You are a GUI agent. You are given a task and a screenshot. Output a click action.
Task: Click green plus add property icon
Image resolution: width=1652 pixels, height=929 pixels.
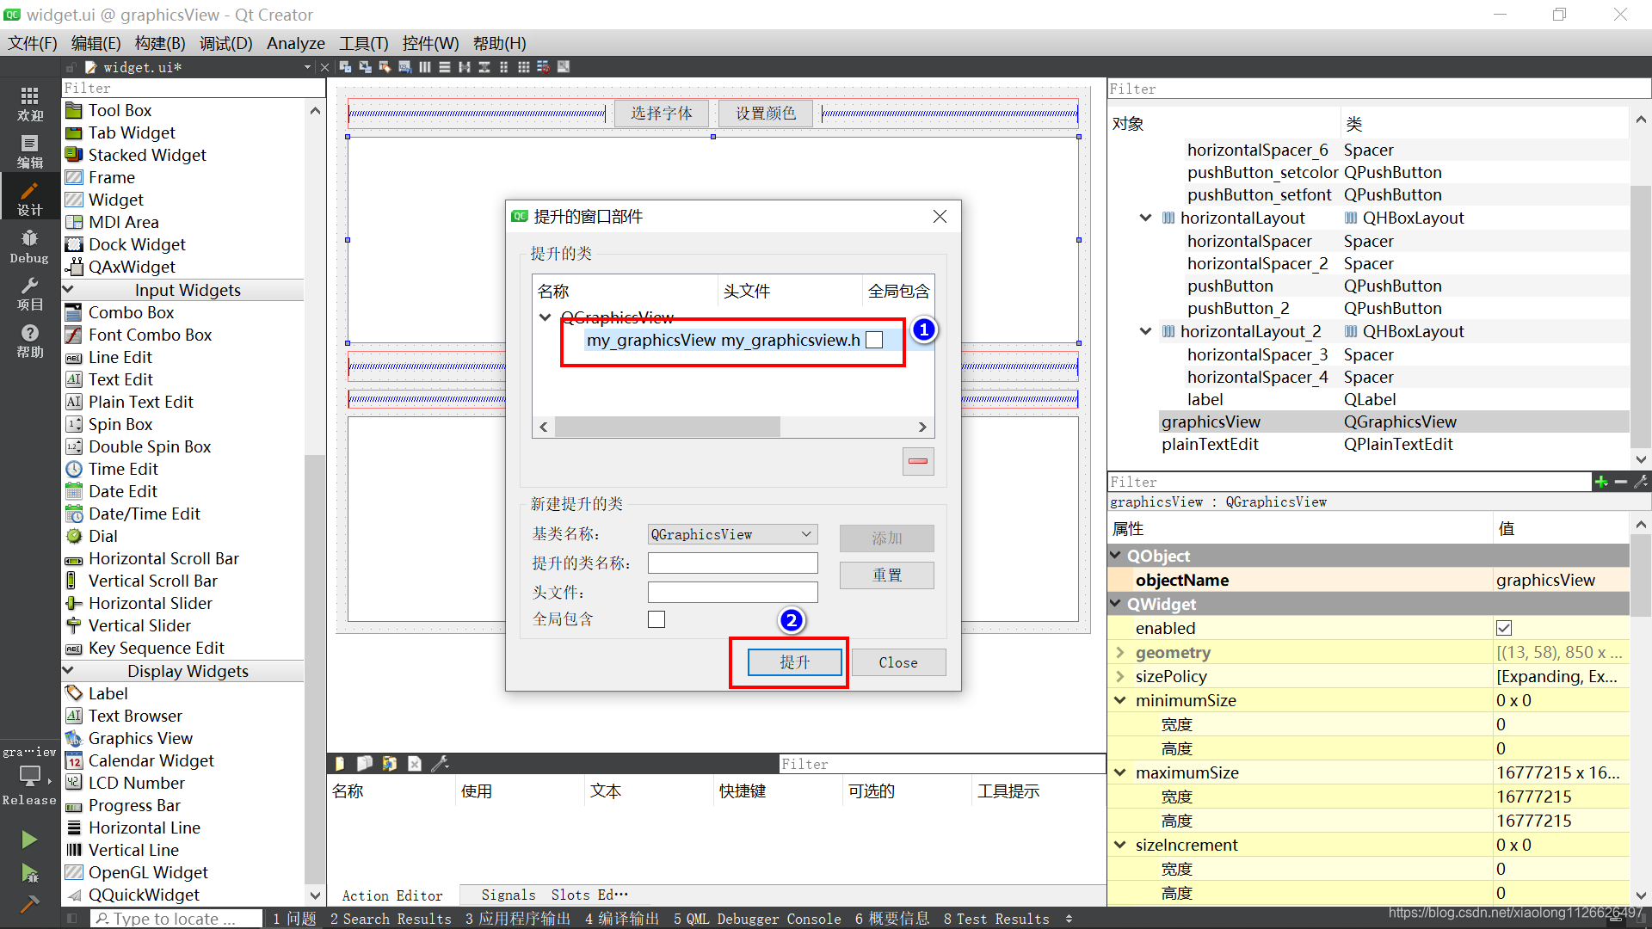click(1600, 482)
